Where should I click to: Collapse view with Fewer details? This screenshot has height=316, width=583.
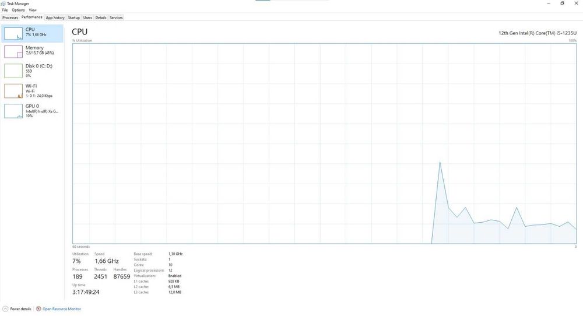click(x=20, y=309)
